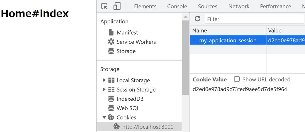This screenshot has width=305, height=132.
Task: Expand the Local Storage tree node
Action: tap(104, 80)
